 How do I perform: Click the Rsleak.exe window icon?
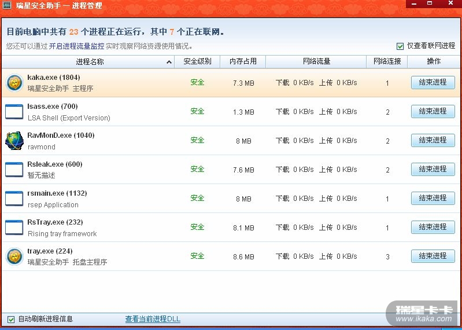pyautogui.click(x=14, y=170)
